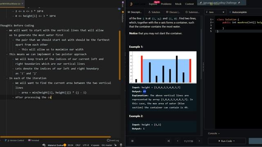Open the problems list hamburger icon
The width and height of the screenshot is (262, 147).
(x=132, y=141)
